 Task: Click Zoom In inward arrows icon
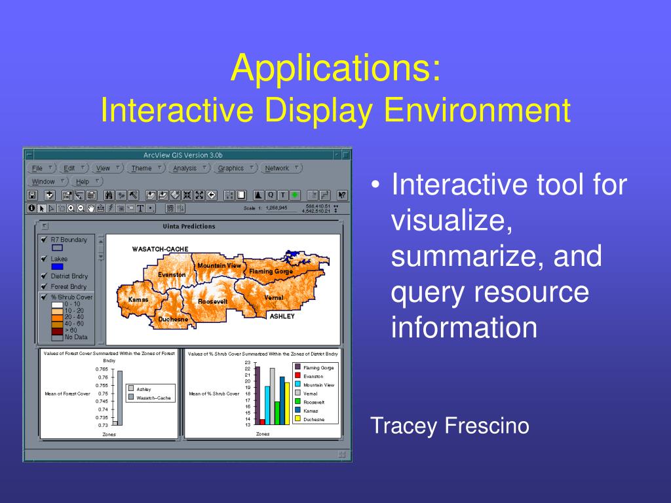coord(187,195)
